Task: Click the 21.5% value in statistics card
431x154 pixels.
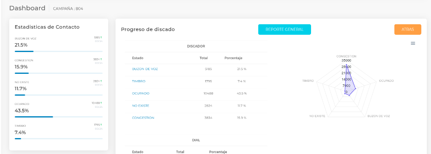Action: [x=21, y=45]
